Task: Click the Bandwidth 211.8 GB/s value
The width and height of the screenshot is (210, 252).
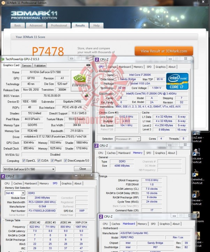Action: (x=76, y=131)
